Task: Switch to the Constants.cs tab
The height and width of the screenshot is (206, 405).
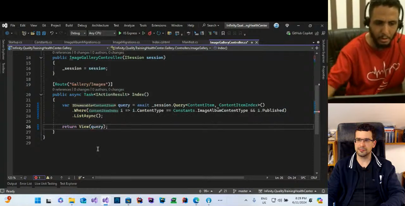Action: click(43, 42)
